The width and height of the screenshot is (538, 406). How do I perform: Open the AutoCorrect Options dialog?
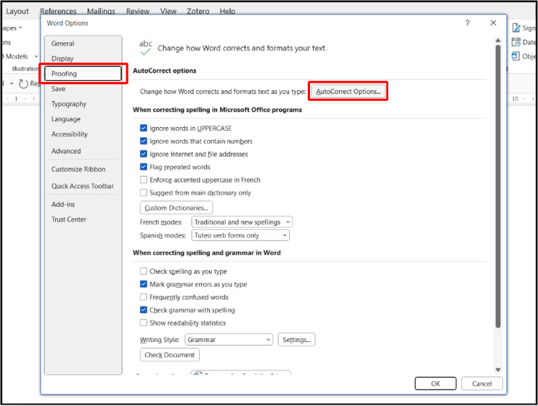(348, 90)
